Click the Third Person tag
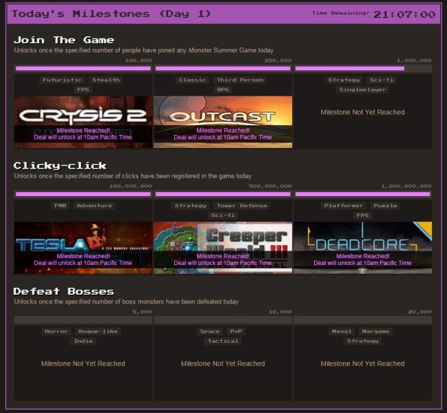Image resolution: width=447 pixels, height=413 pixels. (x=240, y=80)
